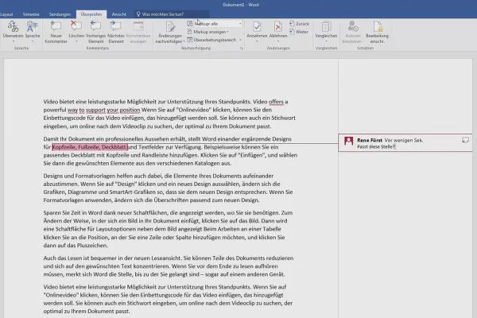Click the Annehmen accept icon
This screenshot has width=477, height=318.
pyautogui.click(x=257, y=26)
